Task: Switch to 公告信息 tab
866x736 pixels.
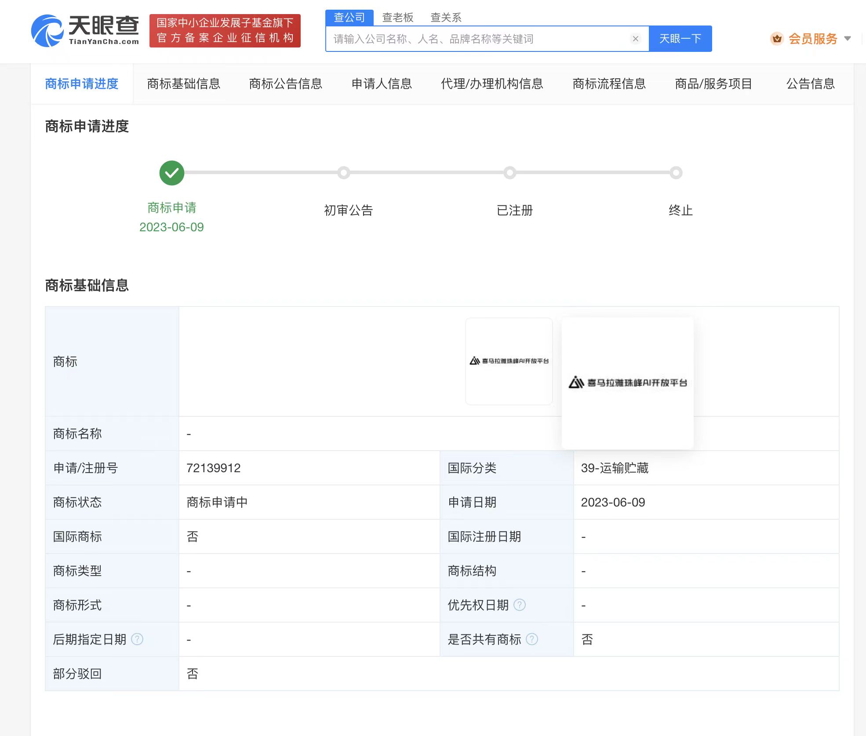Action: click(x=811, y=84)
